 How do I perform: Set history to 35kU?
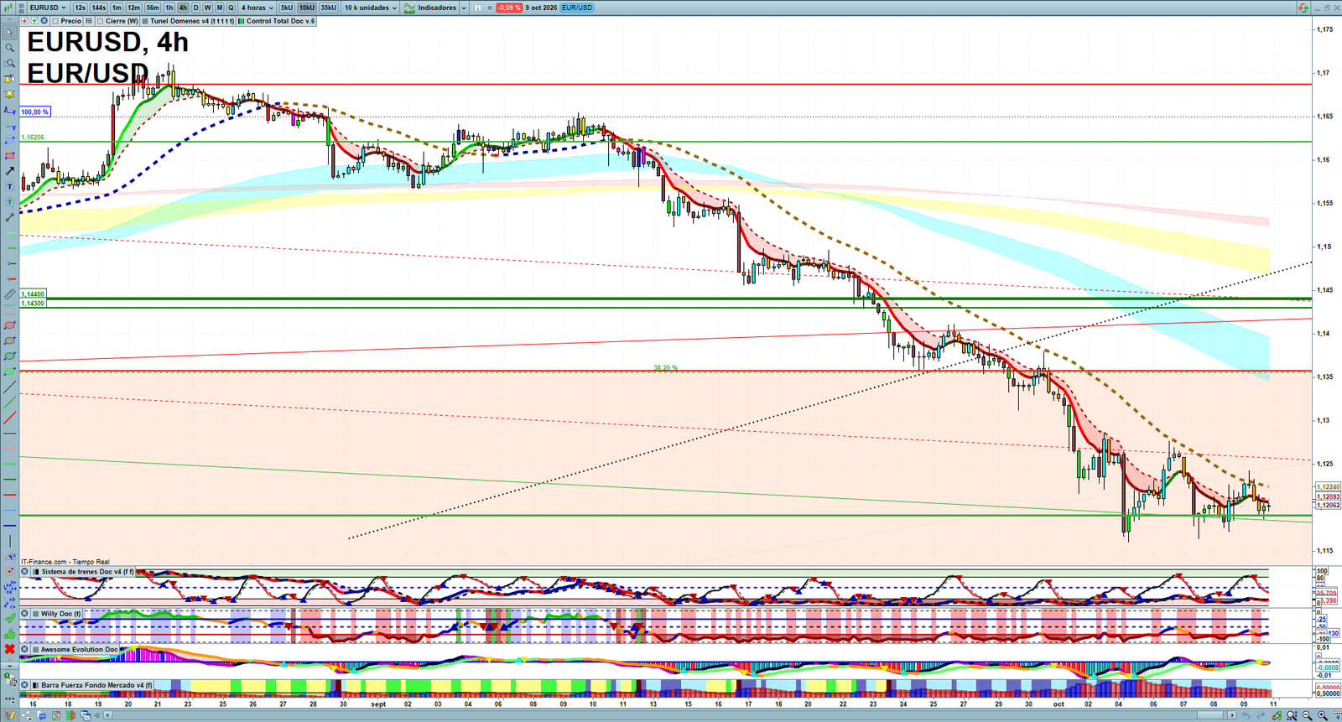click(x=328, y=8)
